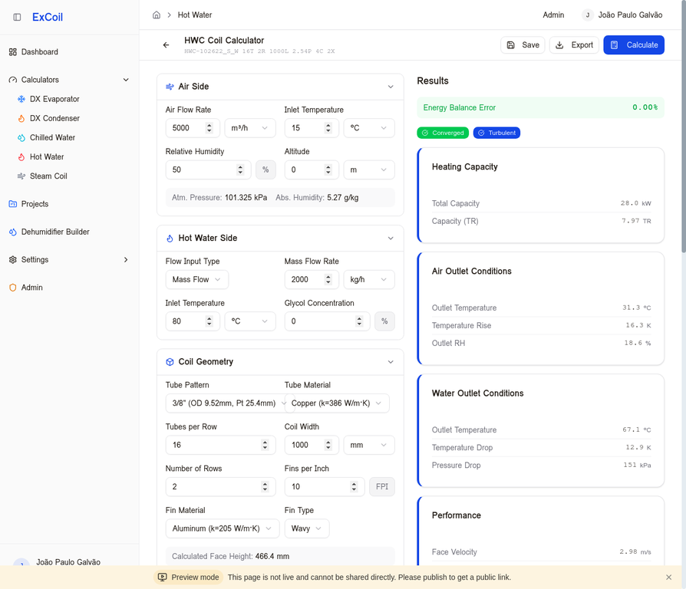This screenshot has height=589, width=686.
Task: Collapse the Air Side section
Action: tap(391, 87)
